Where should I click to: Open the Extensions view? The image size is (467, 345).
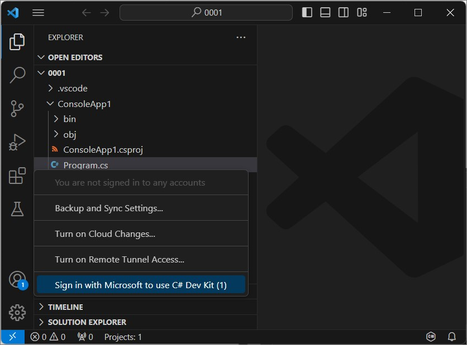[17, 176]
